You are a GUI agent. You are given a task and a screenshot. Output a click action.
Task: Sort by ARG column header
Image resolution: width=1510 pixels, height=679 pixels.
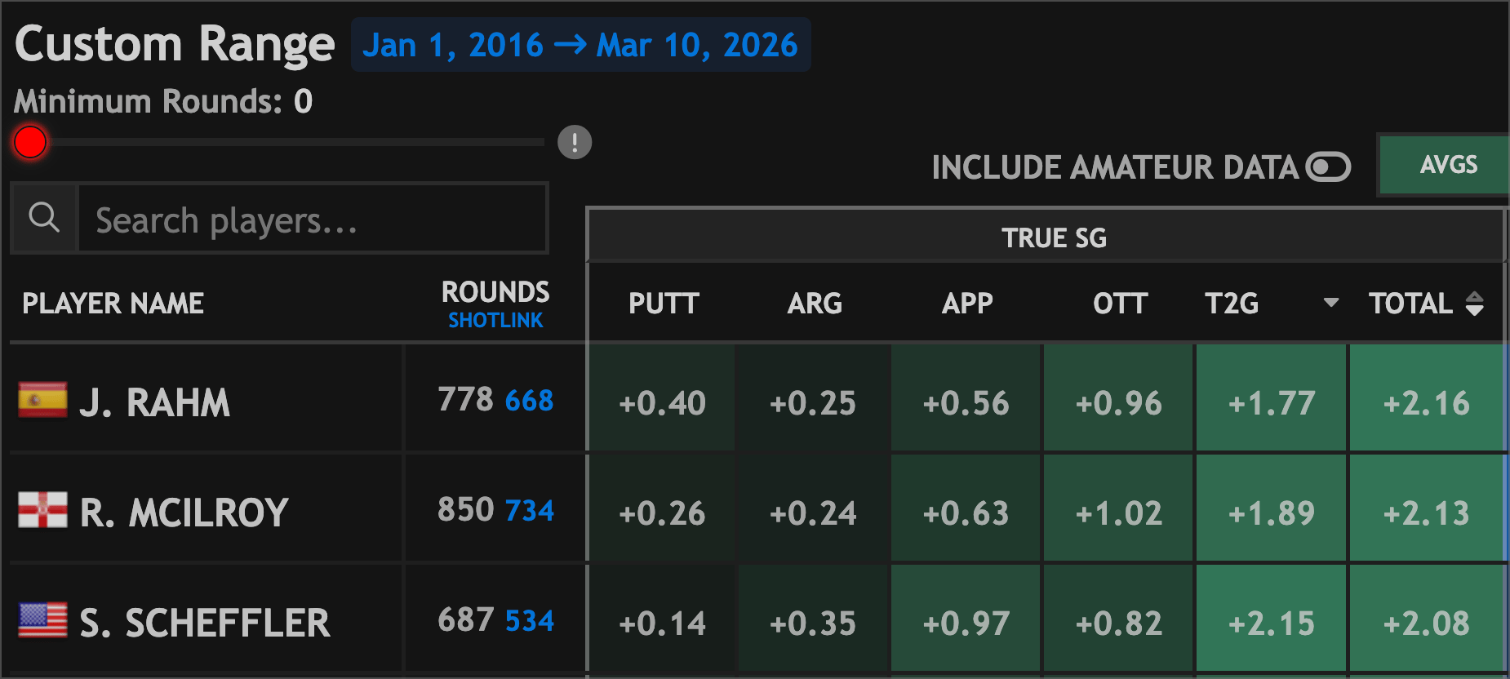[815, 304]
